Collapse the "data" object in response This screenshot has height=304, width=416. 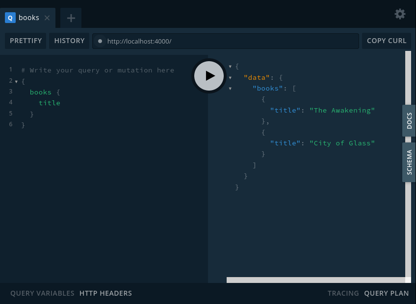pyautogui.click(x=230, y=77)
